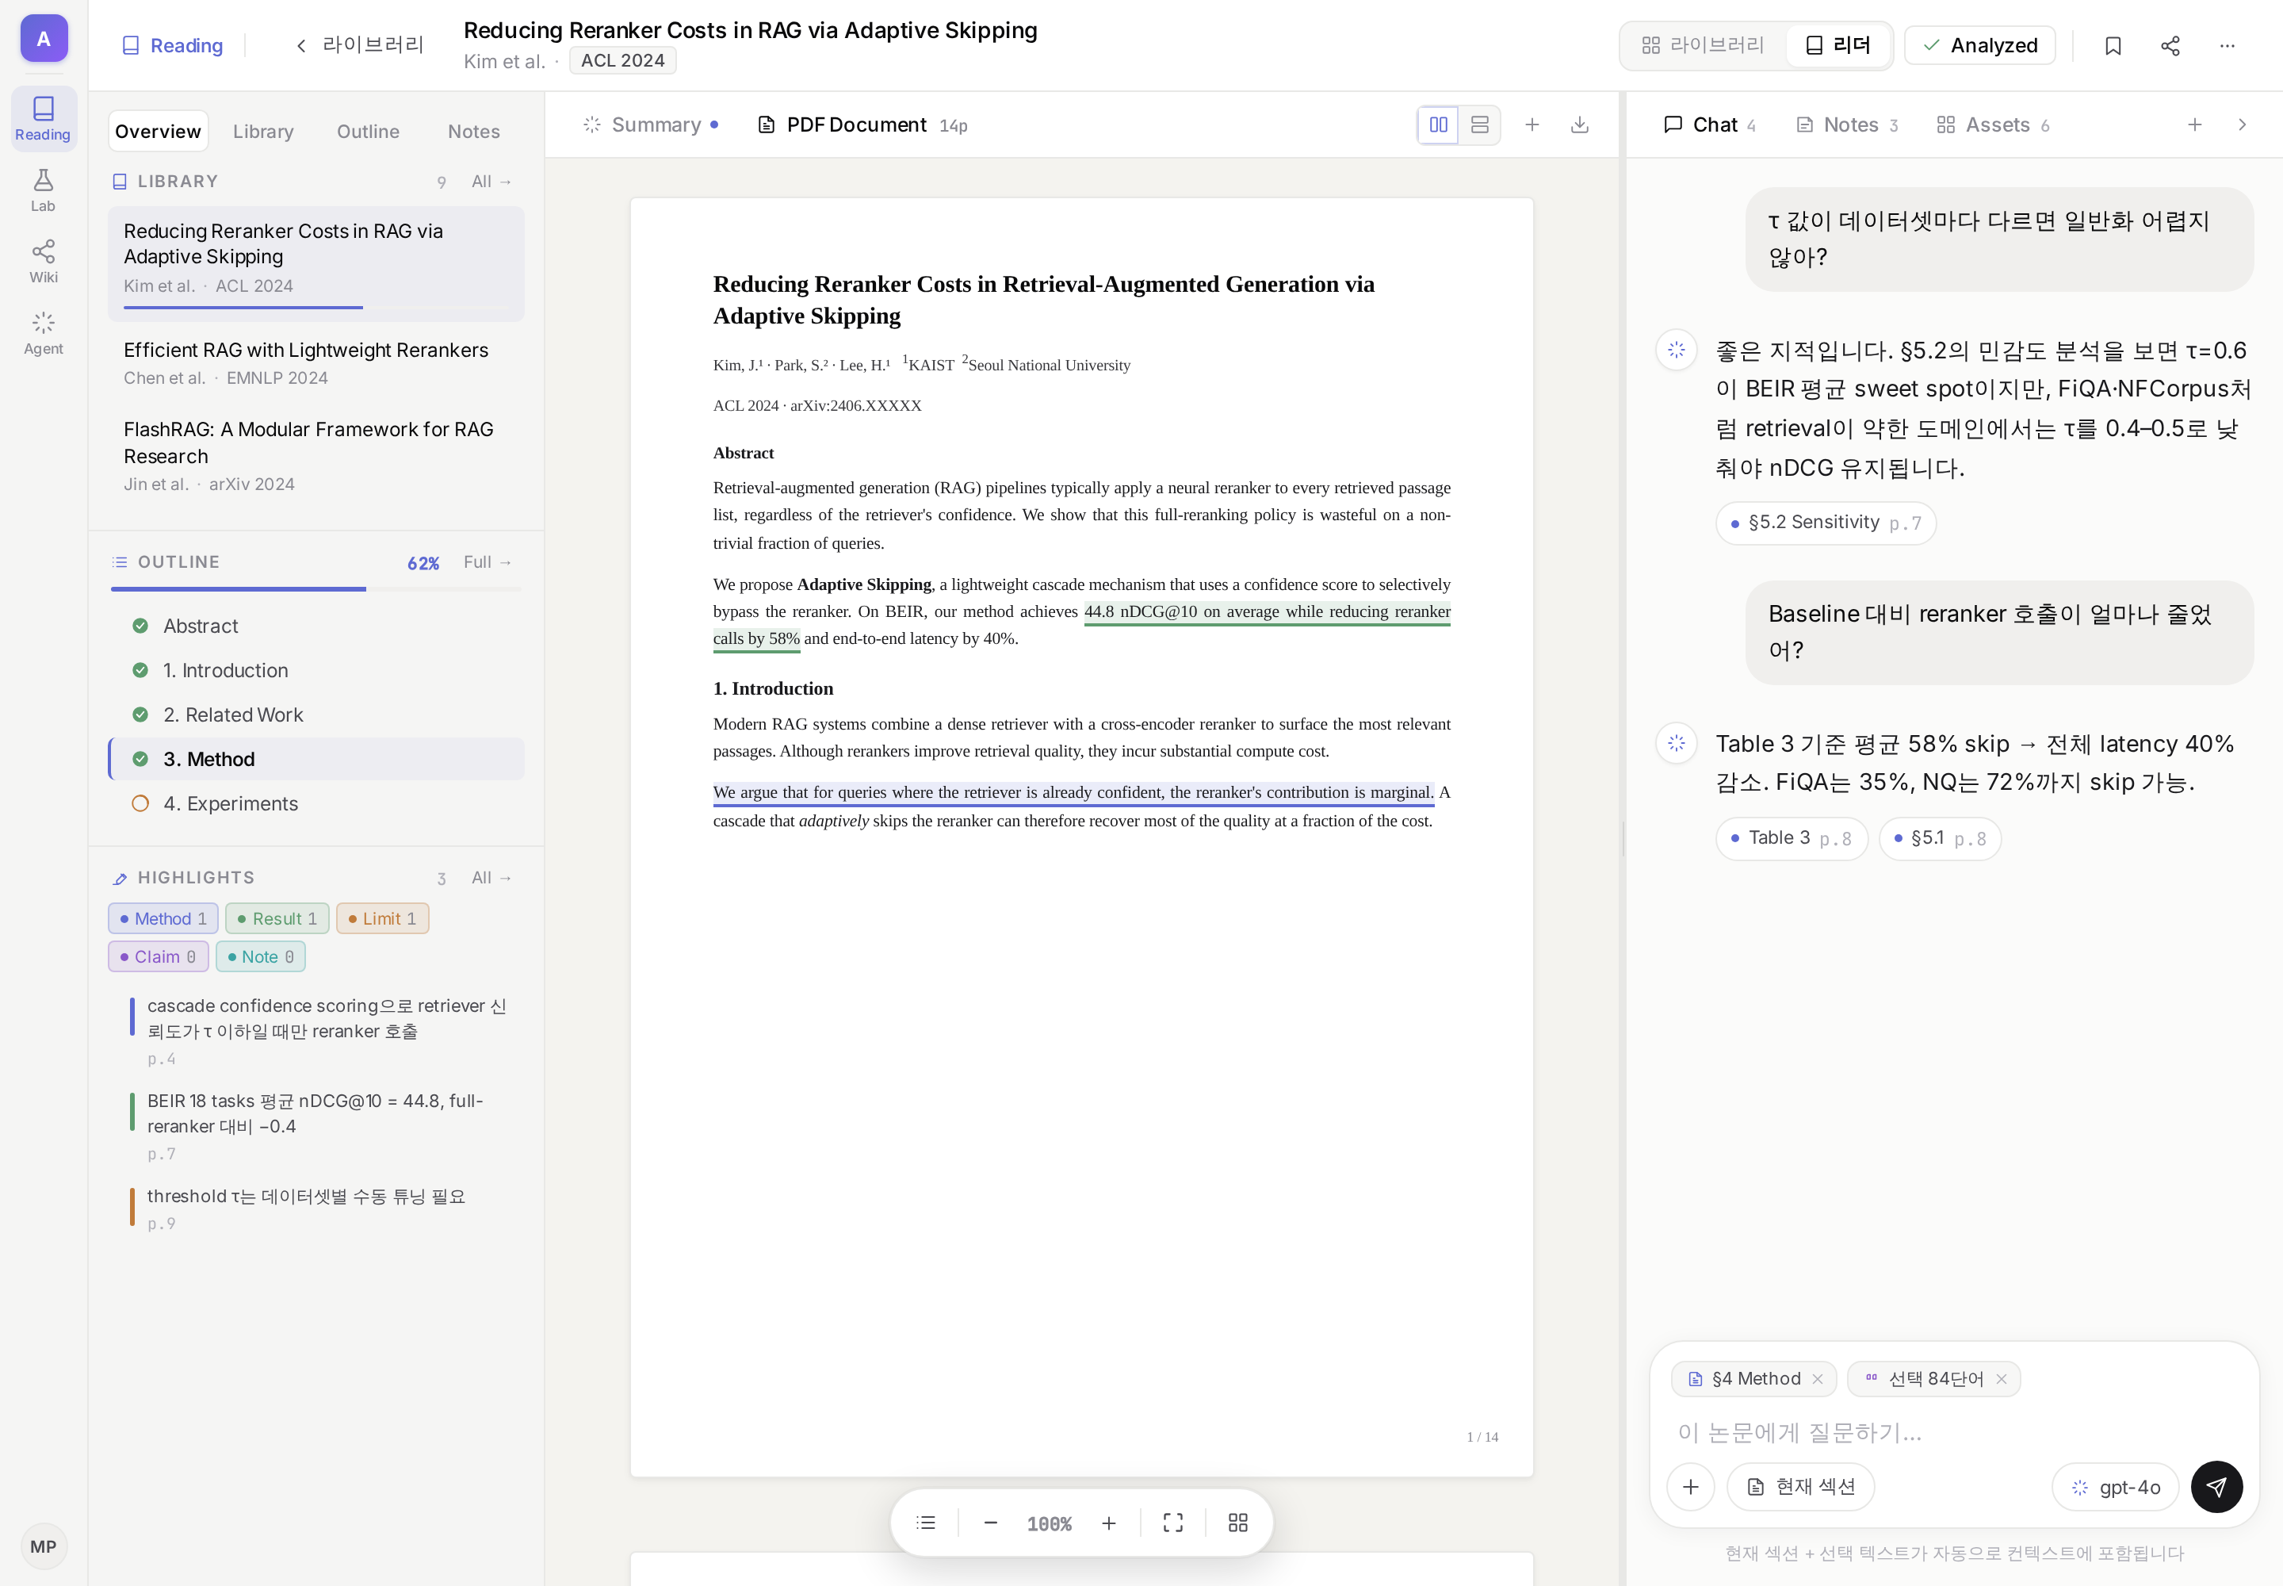Click the MP user avatar
The width and height of the screenshot is (2283, 1586).
tap(43, 1546)
